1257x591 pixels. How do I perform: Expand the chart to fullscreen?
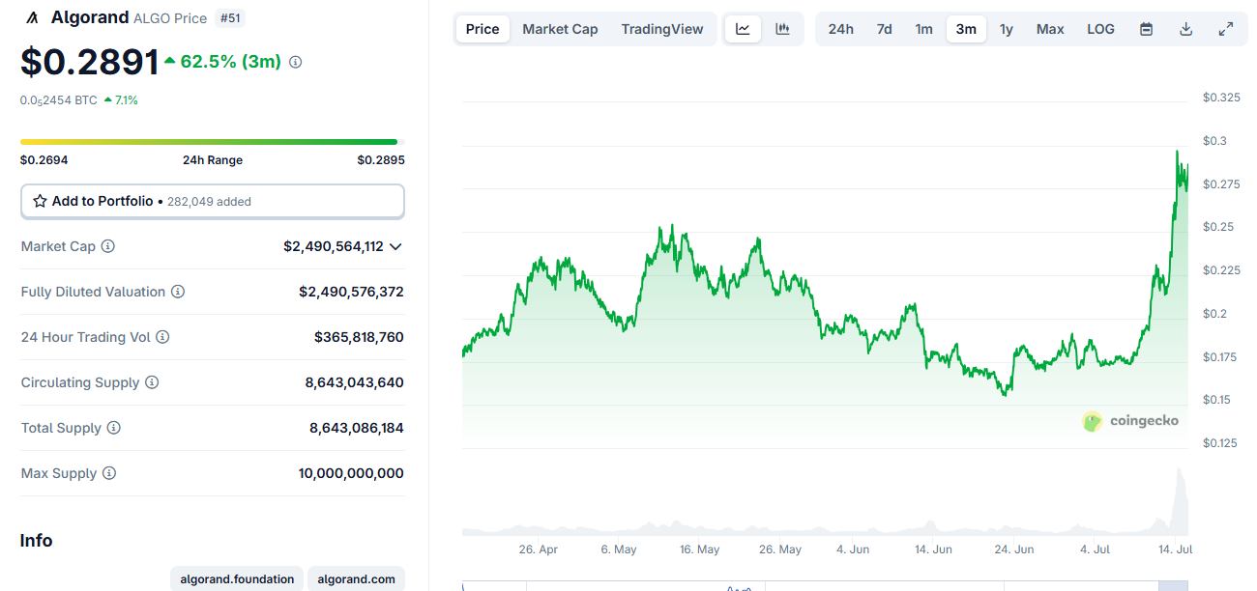1226,29
